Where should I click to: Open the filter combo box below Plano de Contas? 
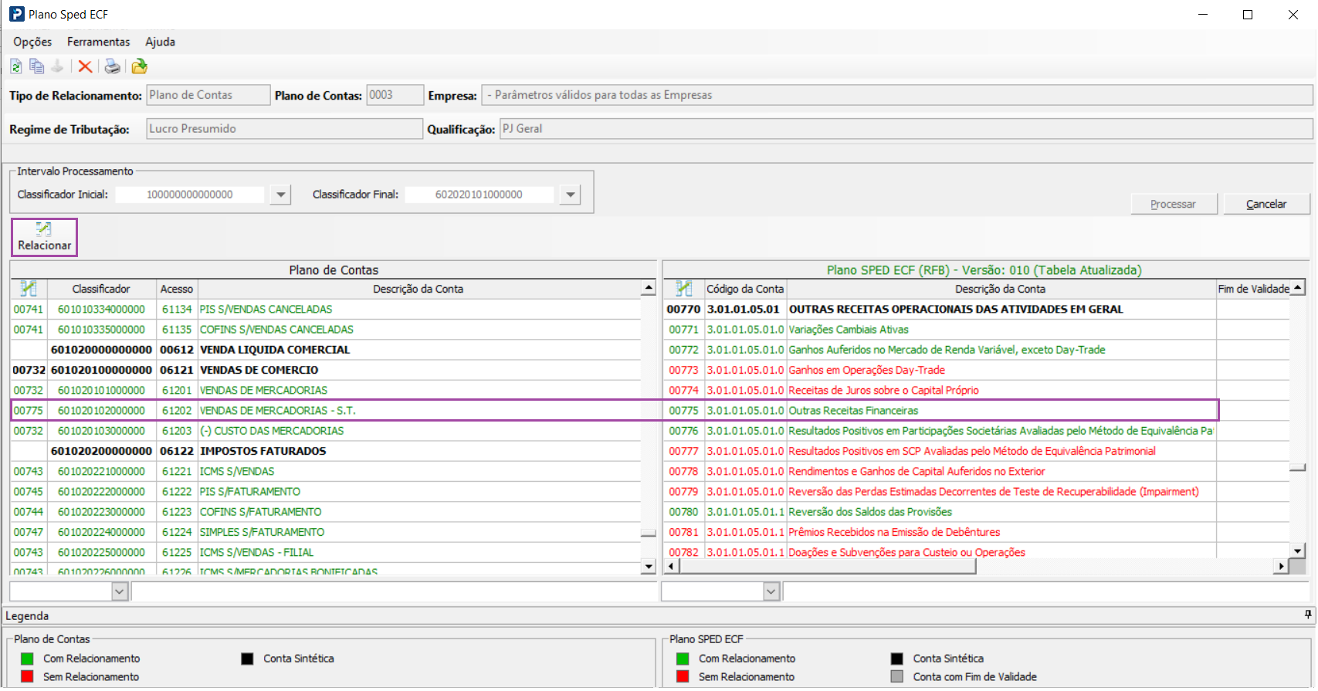(120, 591)
